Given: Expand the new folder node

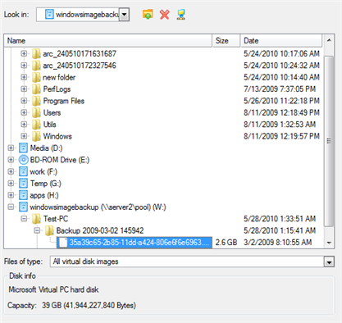Looking at the screenshot, I should point(24,77).
